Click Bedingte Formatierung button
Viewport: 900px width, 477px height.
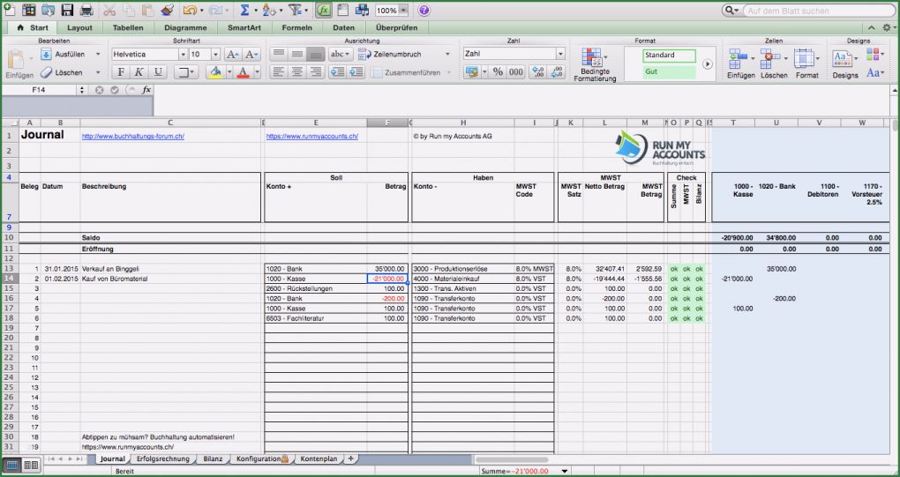click(595, 64)
